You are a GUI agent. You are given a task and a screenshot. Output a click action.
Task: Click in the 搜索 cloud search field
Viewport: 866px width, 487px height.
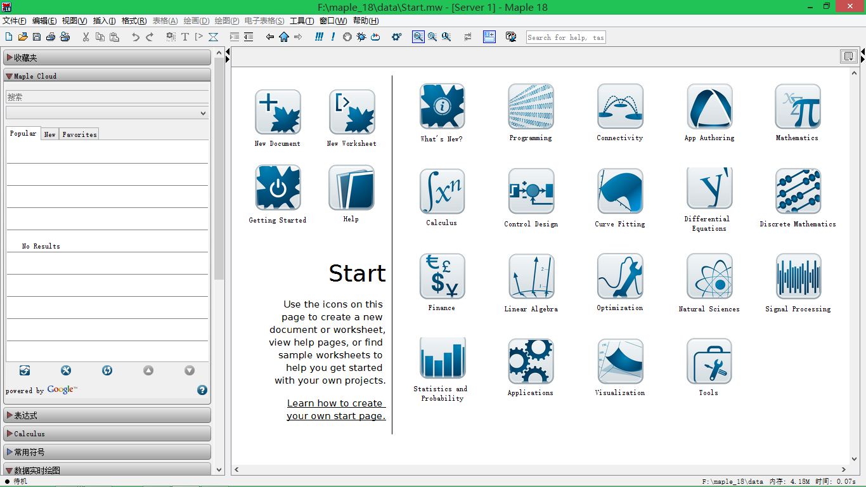click(107, 97)
